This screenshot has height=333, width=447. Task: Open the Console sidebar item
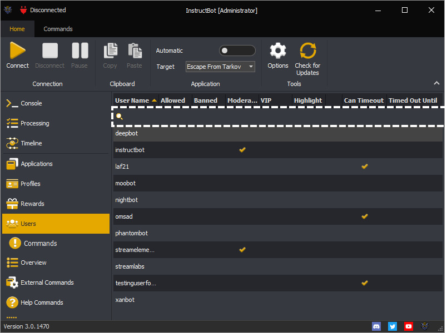coord(56,103)
